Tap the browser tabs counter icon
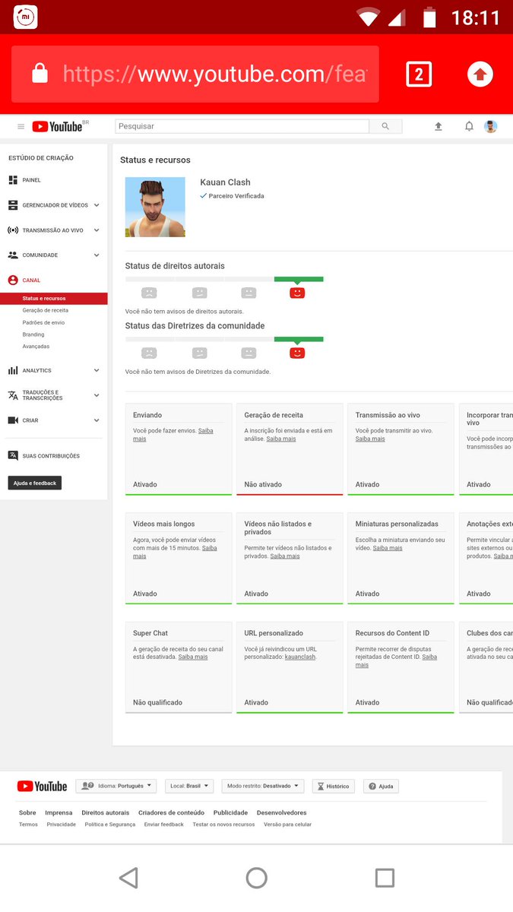The image size is (513, 912). tap(419, 74)
